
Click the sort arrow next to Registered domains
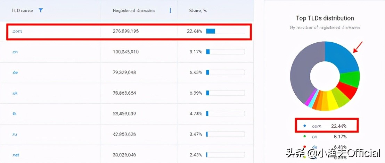(170, 10)
